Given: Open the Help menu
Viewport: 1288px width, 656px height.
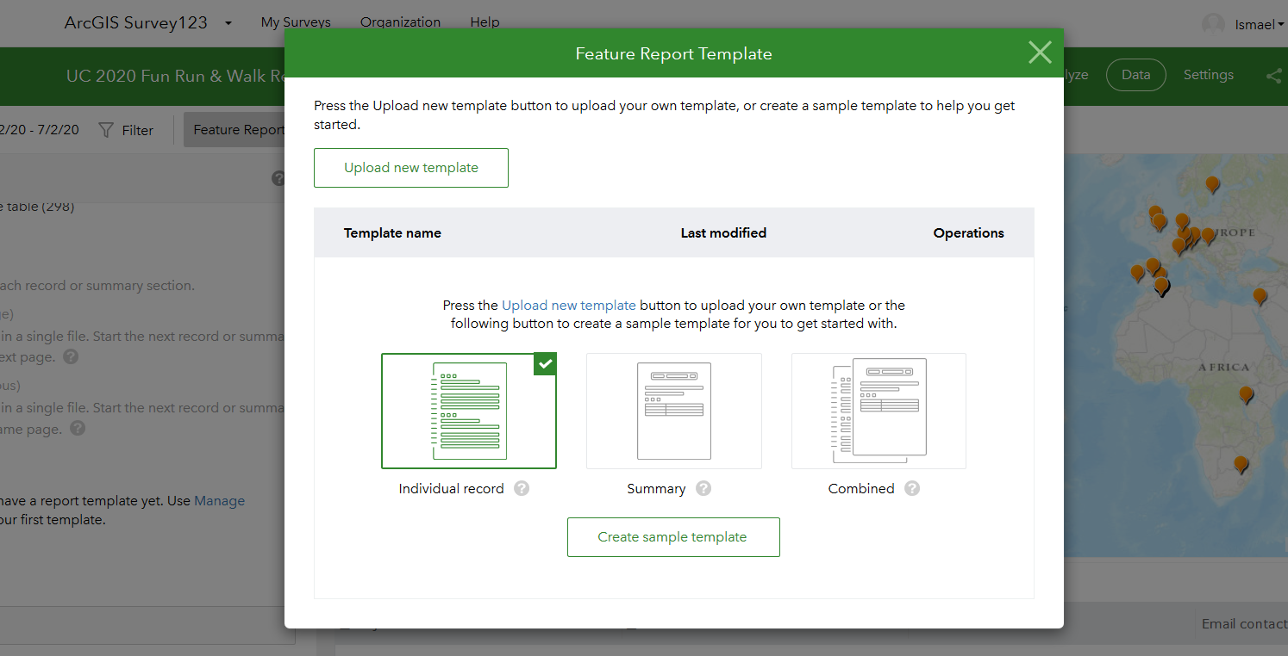Looking at the screenshot, I should click(x=485, y=22).
